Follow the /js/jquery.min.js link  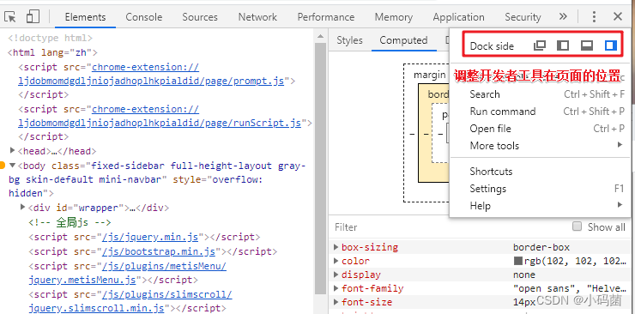pos(150,237)
